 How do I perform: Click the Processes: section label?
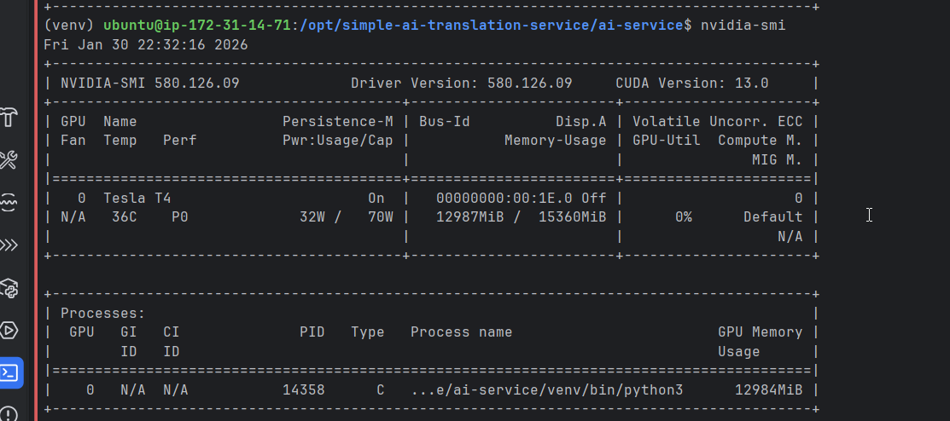coord(103,314)
